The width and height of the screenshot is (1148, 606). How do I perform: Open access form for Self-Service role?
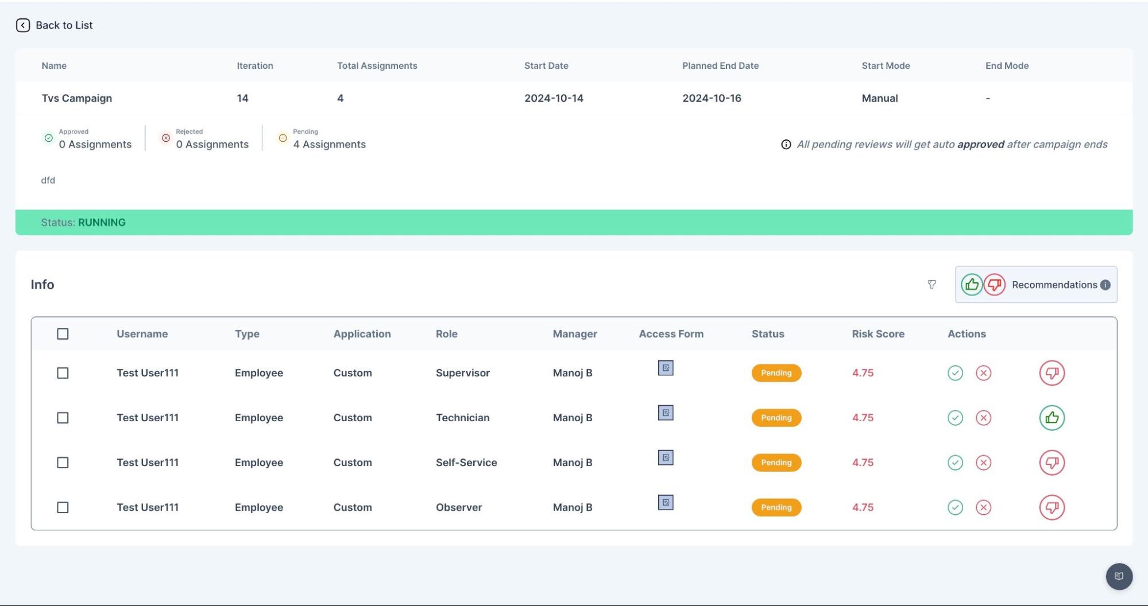[666, 458]
